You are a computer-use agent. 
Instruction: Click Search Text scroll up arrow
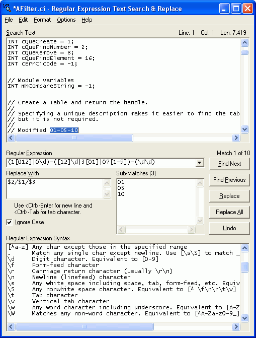[x=244, y=43]
